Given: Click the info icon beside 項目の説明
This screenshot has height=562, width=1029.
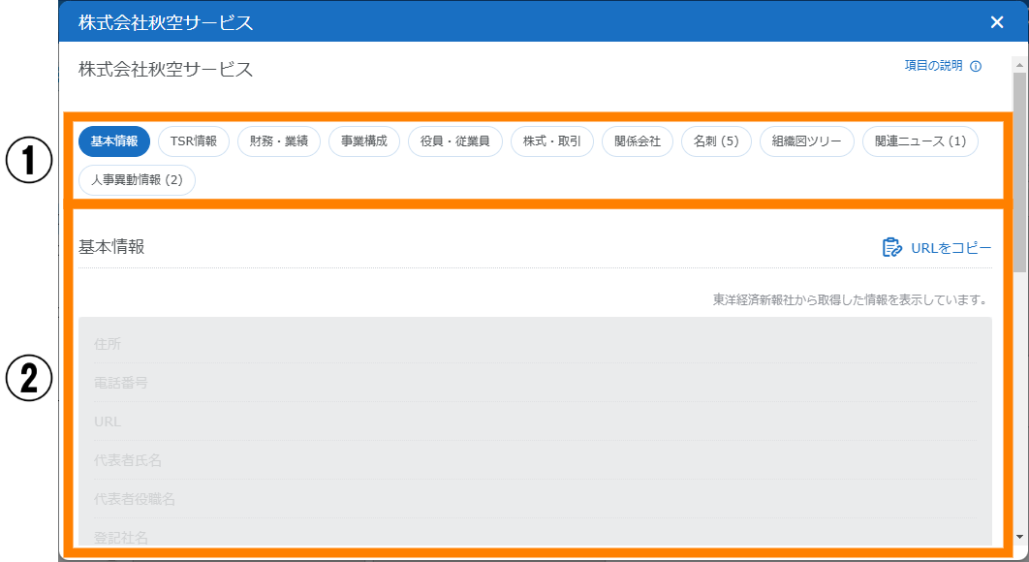Looking at the screenshot, I should (976, 67).
